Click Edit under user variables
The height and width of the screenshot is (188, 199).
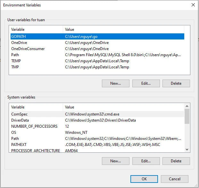click(x=146, y=83)
